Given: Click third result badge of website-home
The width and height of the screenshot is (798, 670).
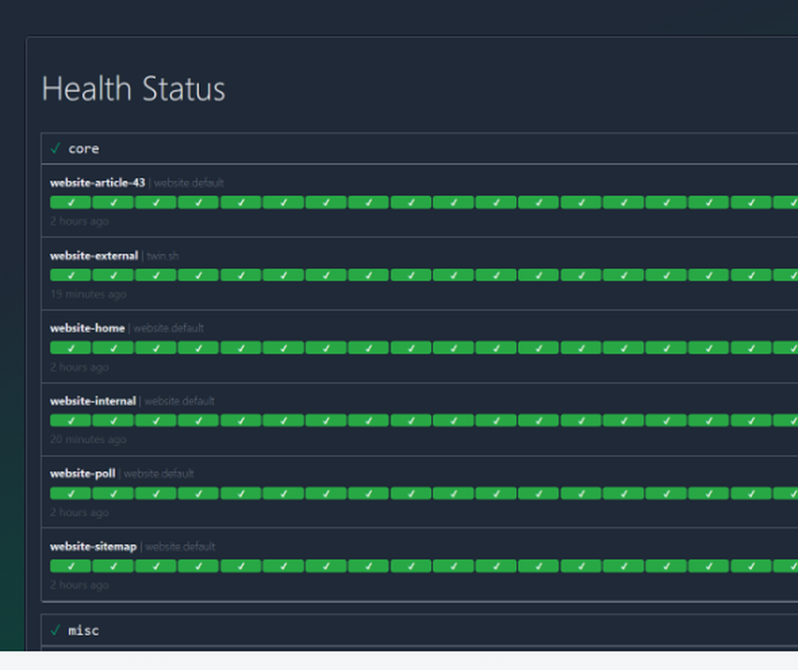Looking at the screenshot, I should tap(156, 348).
